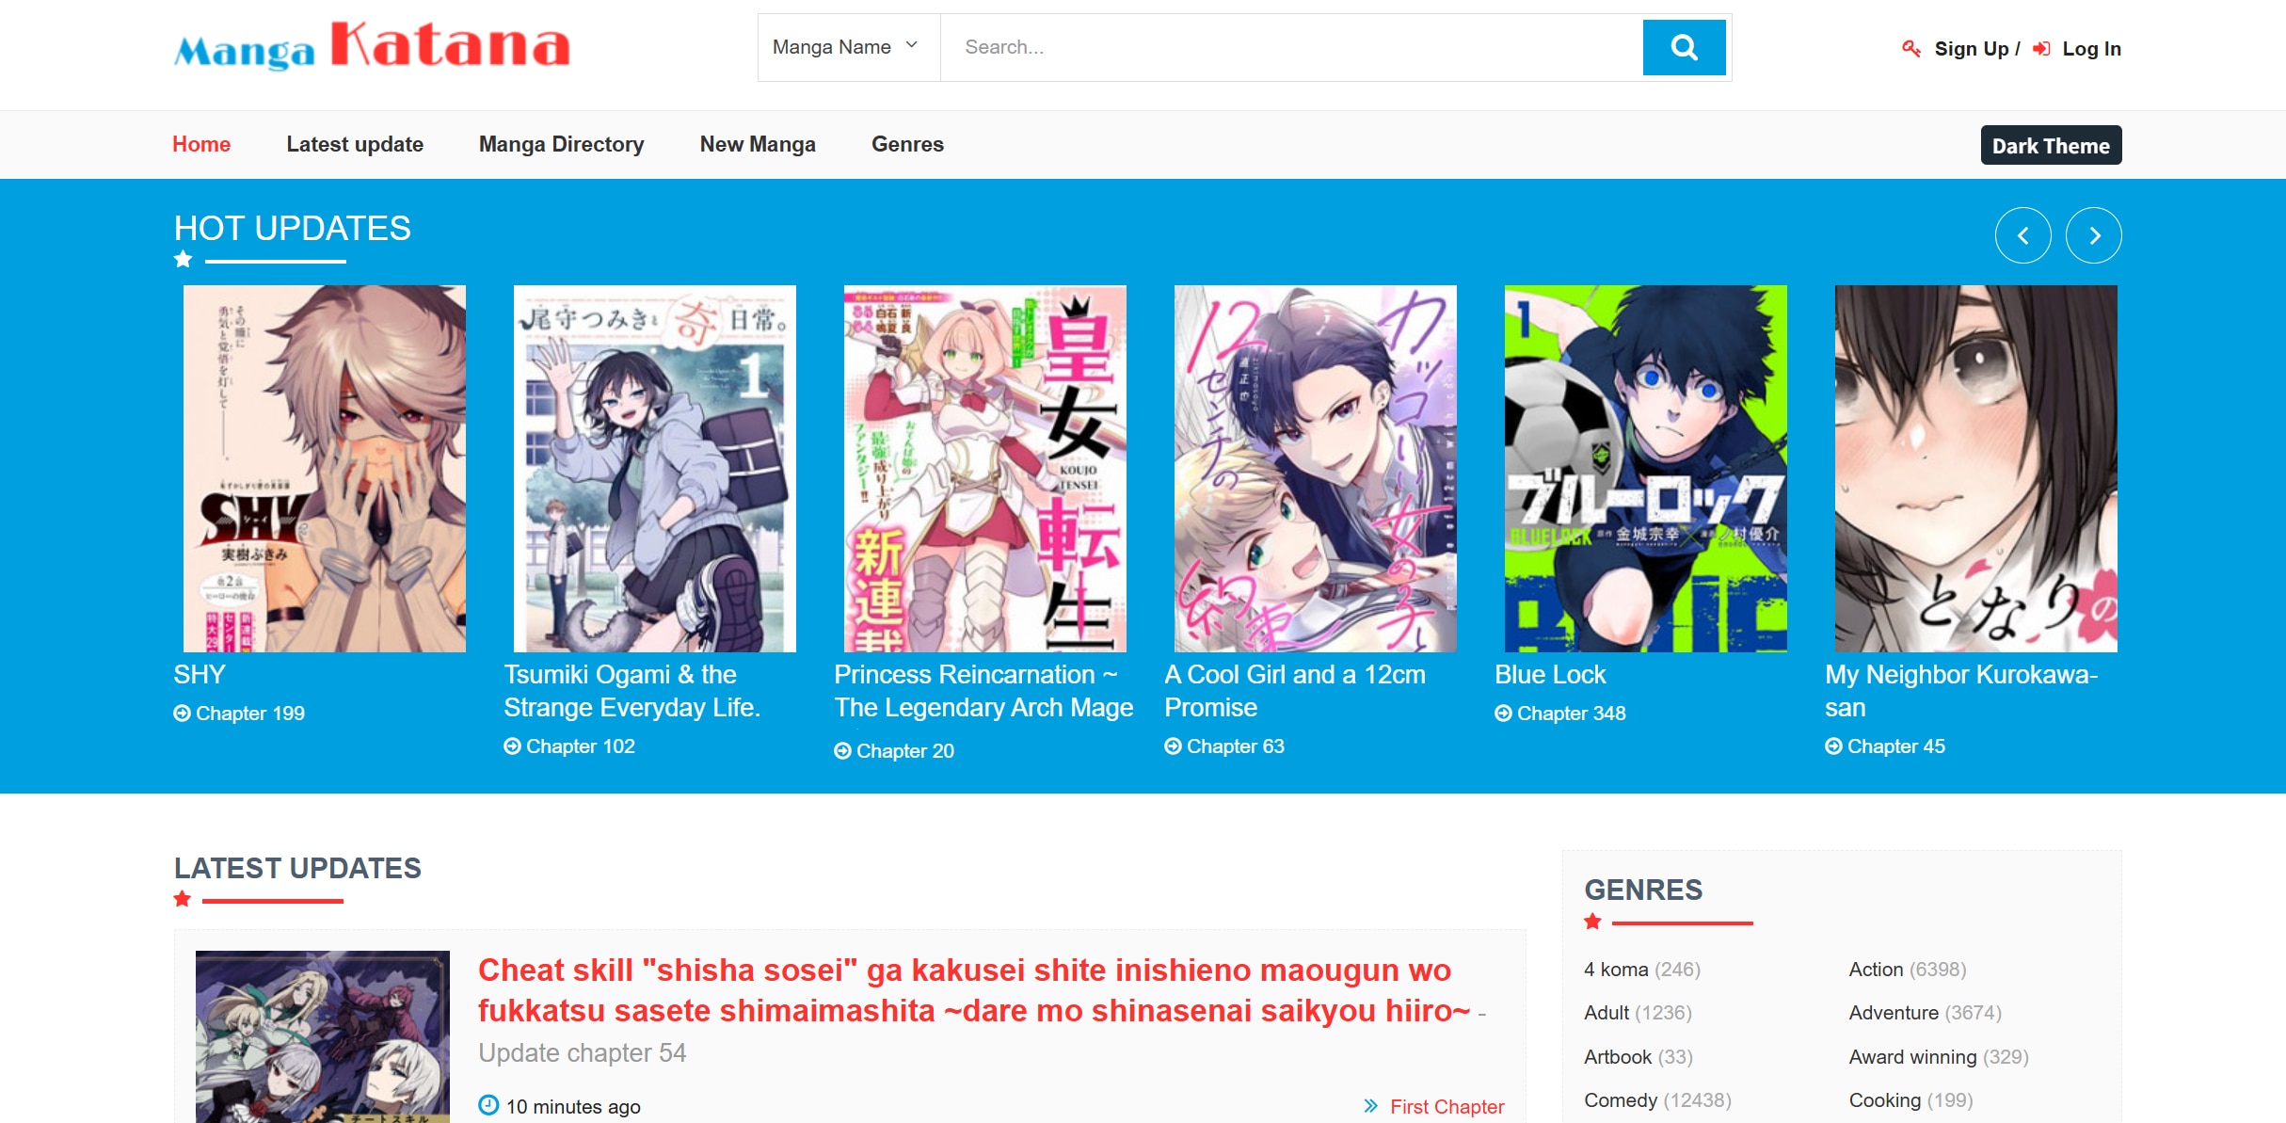Click the arrow icon beside Chapter 348
2286x1123 pixels.
1503,714
